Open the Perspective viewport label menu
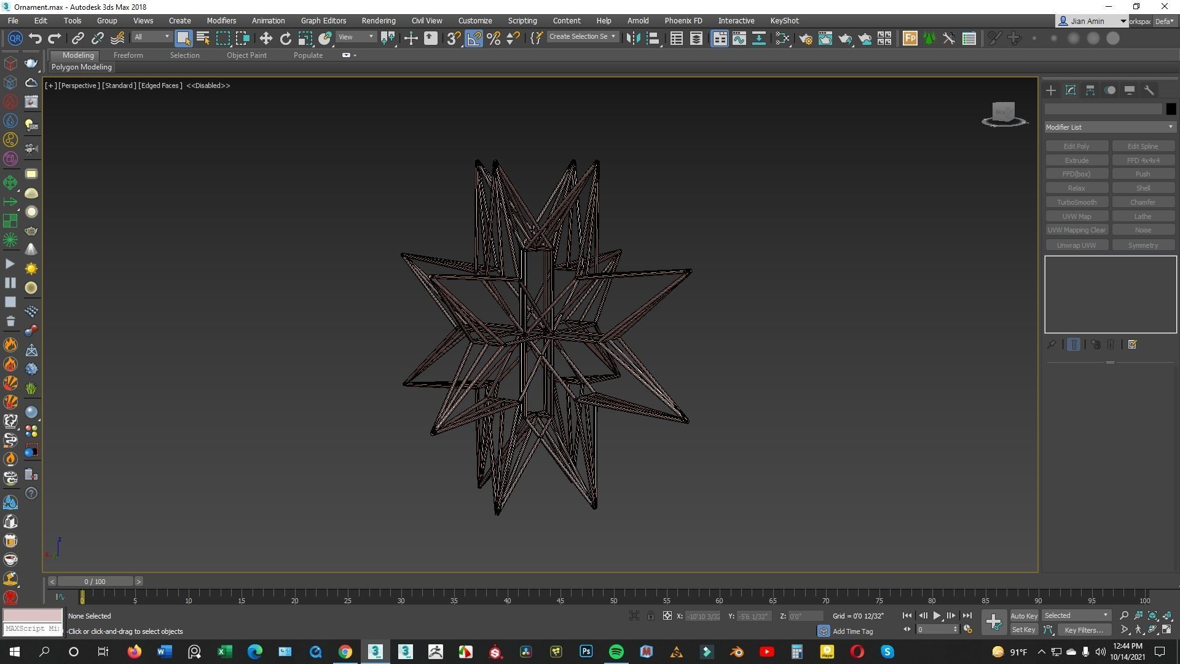The width and height of the screenshot is (1180, 664). coord(79,85)
